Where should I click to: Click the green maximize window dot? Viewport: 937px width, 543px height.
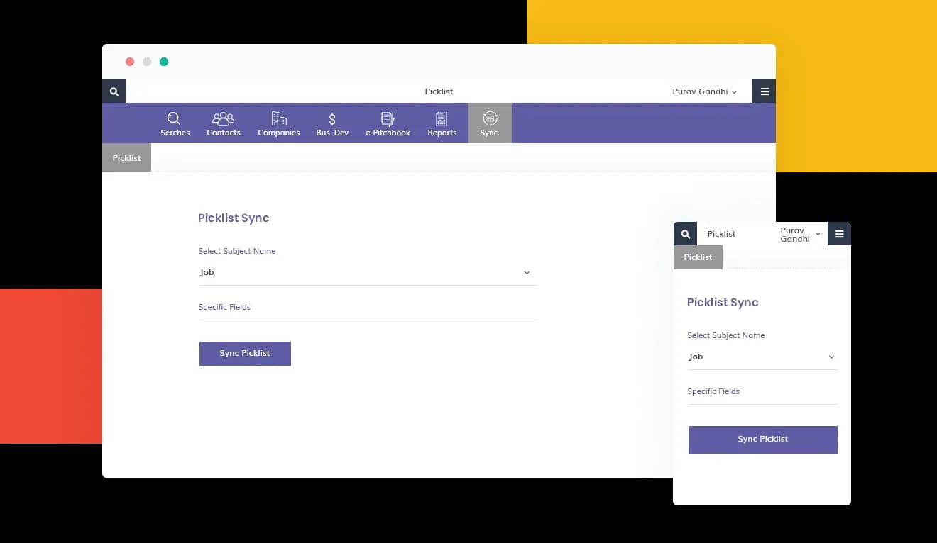point(164,62)
